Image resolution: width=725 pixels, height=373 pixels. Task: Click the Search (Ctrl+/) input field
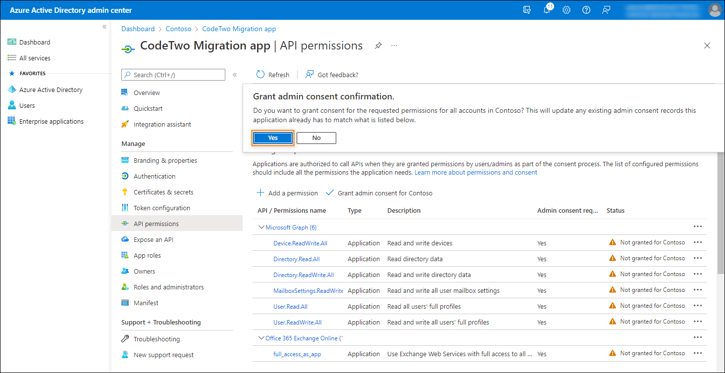173,74
